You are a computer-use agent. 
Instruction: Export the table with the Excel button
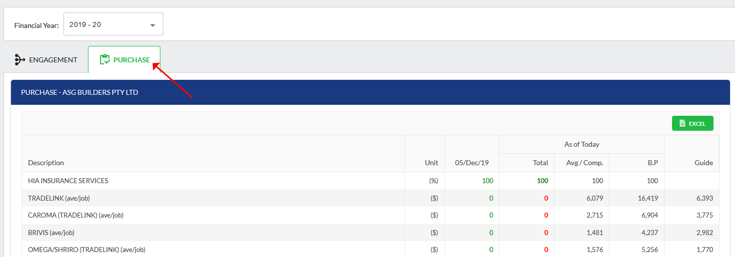pos(693,123)
